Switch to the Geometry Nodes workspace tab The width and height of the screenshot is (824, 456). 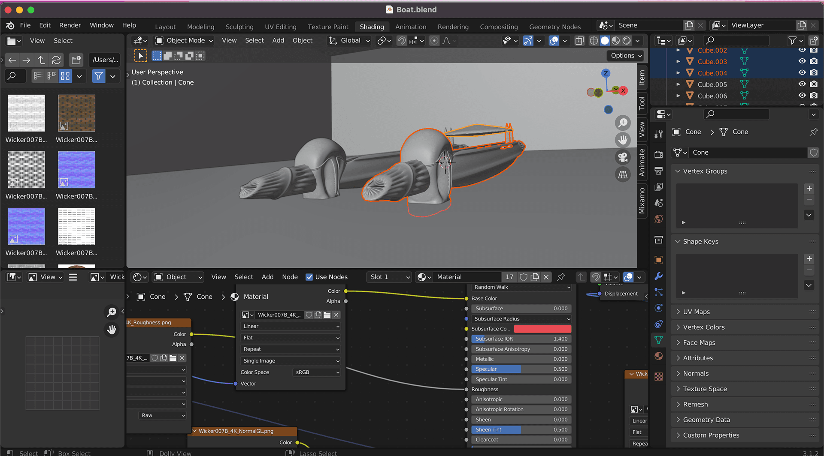(554, 27)
